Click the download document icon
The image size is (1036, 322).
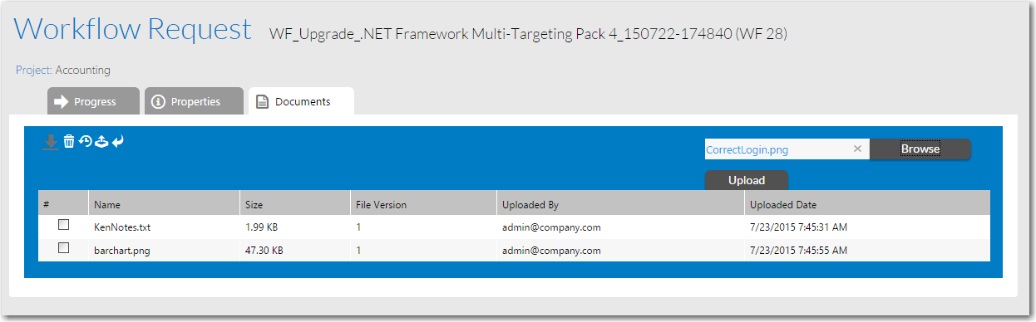point(51,142)
